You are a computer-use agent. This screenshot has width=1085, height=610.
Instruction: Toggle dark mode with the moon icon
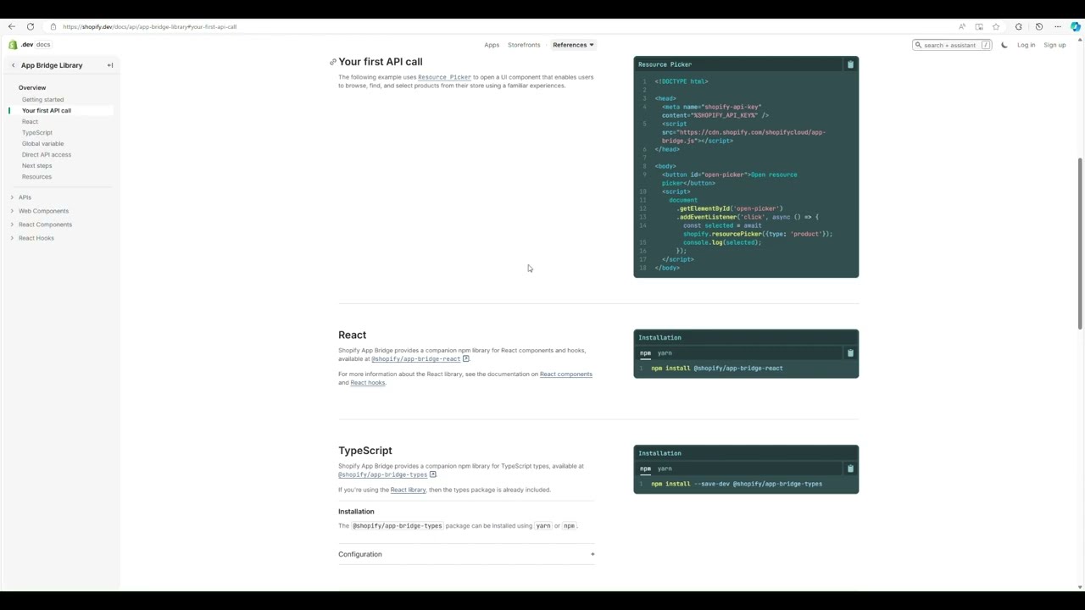pos(1004,45)
